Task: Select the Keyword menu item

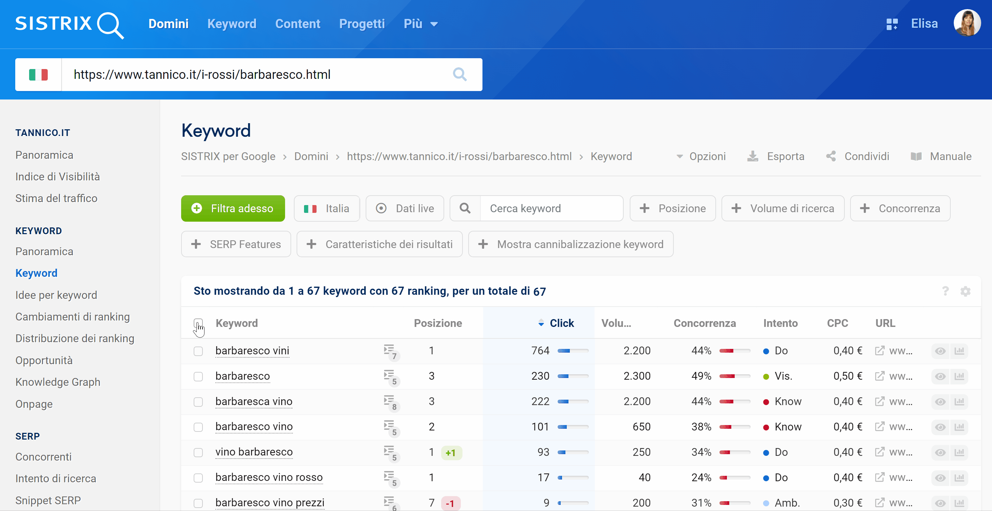Action: click(x=37, y=272)
